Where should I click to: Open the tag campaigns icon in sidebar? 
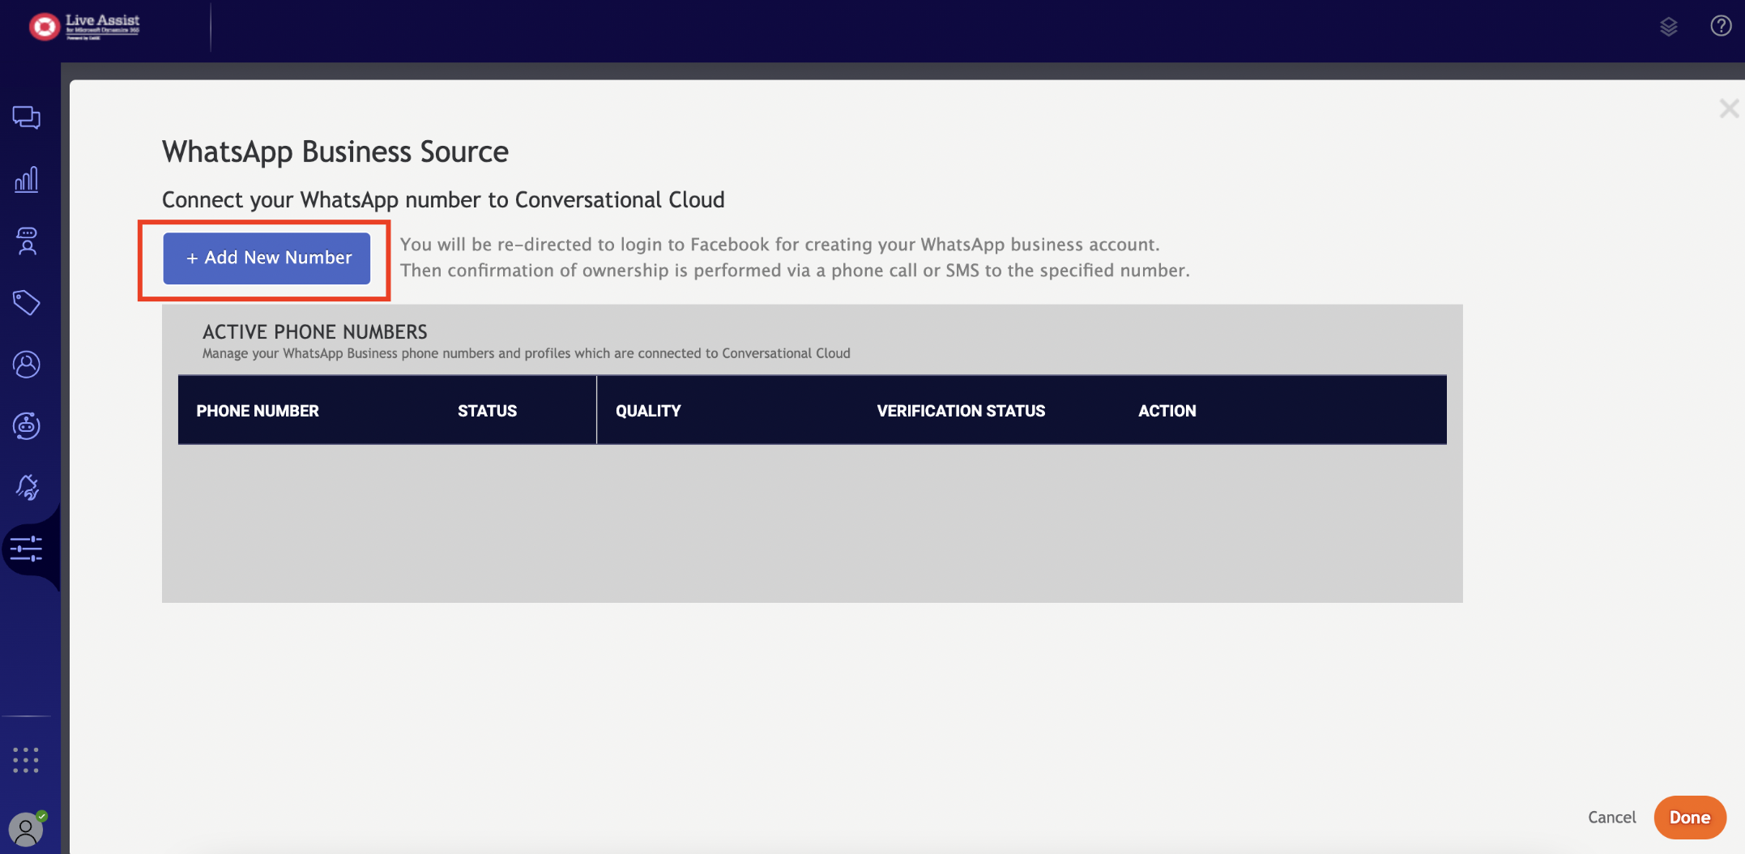[x=27, y=302]
